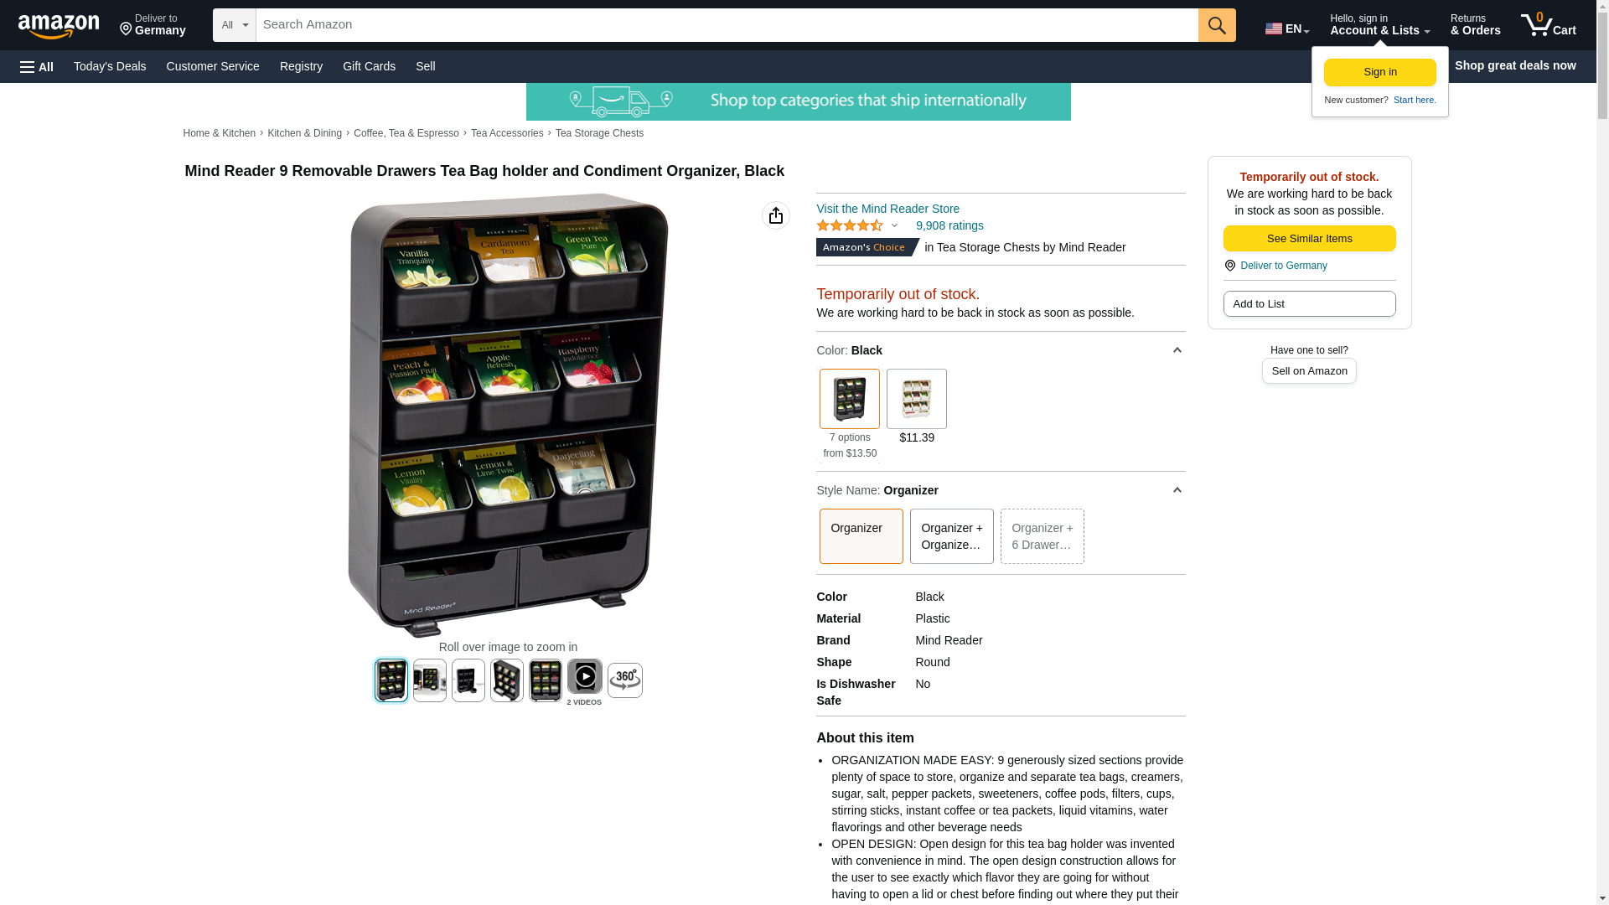Open the EN language dropdown
The height and width of the screenshot is (905, 1609).
[x=1287, y=28]
